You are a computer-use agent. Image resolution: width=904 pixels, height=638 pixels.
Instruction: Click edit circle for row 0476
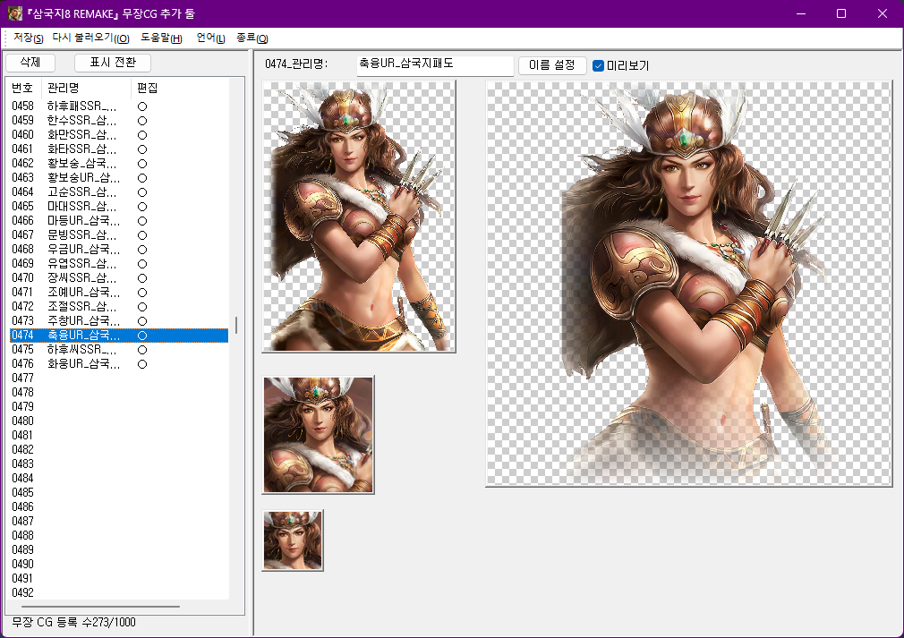click(x=142, y=364)
